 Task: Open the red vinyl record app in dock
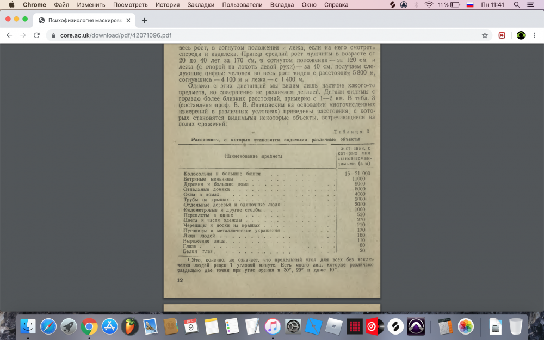(375, 326)
